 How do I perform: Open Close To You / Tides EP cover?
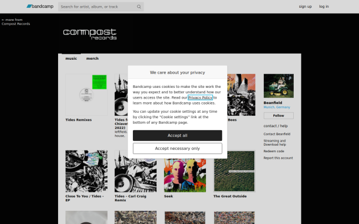click(86, 171)
